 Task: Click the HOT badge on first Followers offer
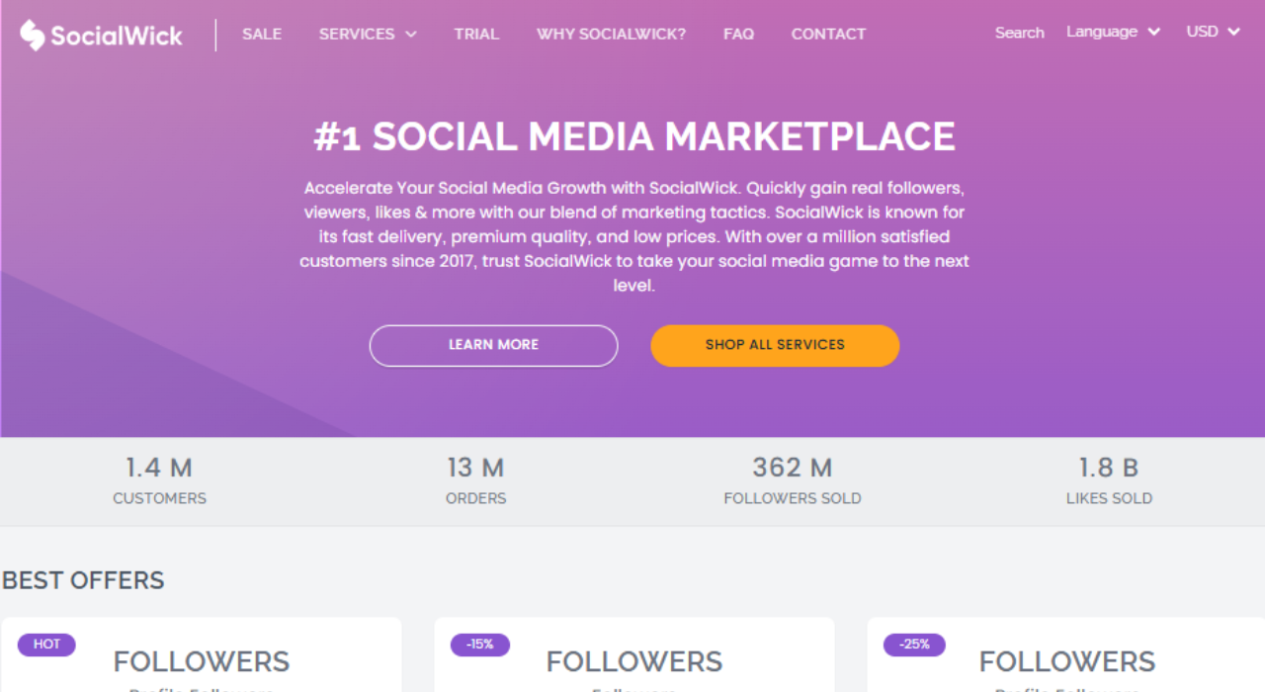point(45,644)
